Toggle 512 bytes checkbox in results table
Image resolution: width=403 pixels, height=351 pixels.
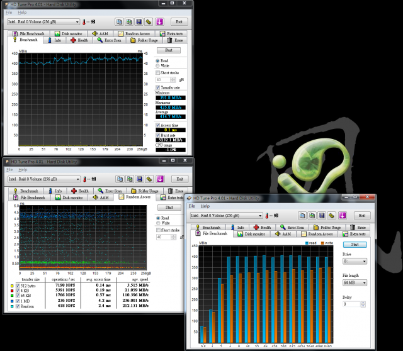point(18,286)
